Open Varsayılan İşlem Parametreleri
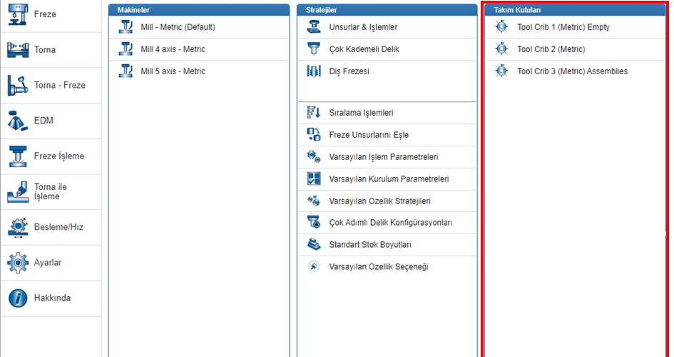 pyautogui.click(x=383, y=157)
